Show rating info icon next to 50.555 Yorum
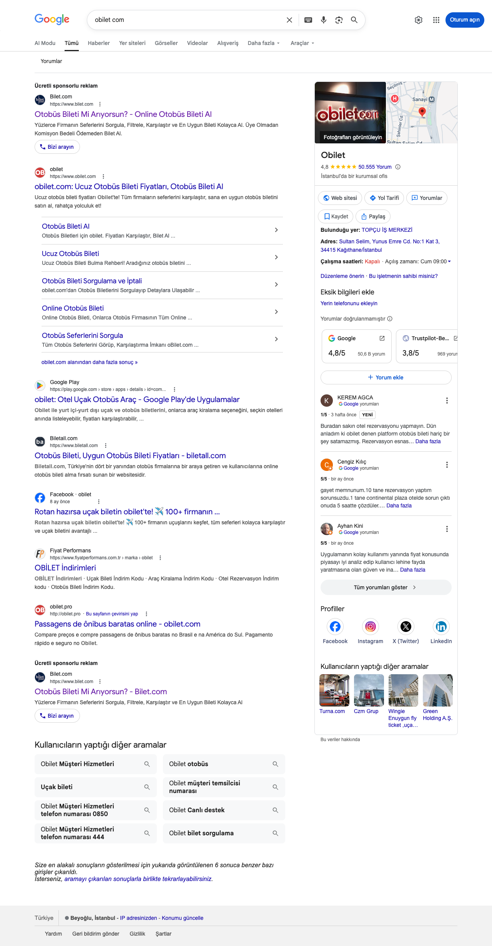Viewport: 492px width, 946px height. 398,167
